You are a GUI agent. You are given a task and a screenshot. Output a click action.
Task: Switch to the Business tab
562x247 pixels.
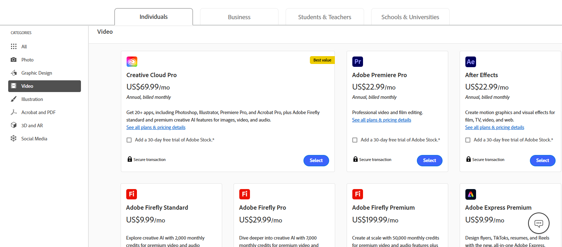tap(239, 17)
